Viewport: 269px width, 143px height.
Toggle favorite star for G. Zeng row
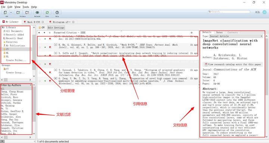(40, 81)
